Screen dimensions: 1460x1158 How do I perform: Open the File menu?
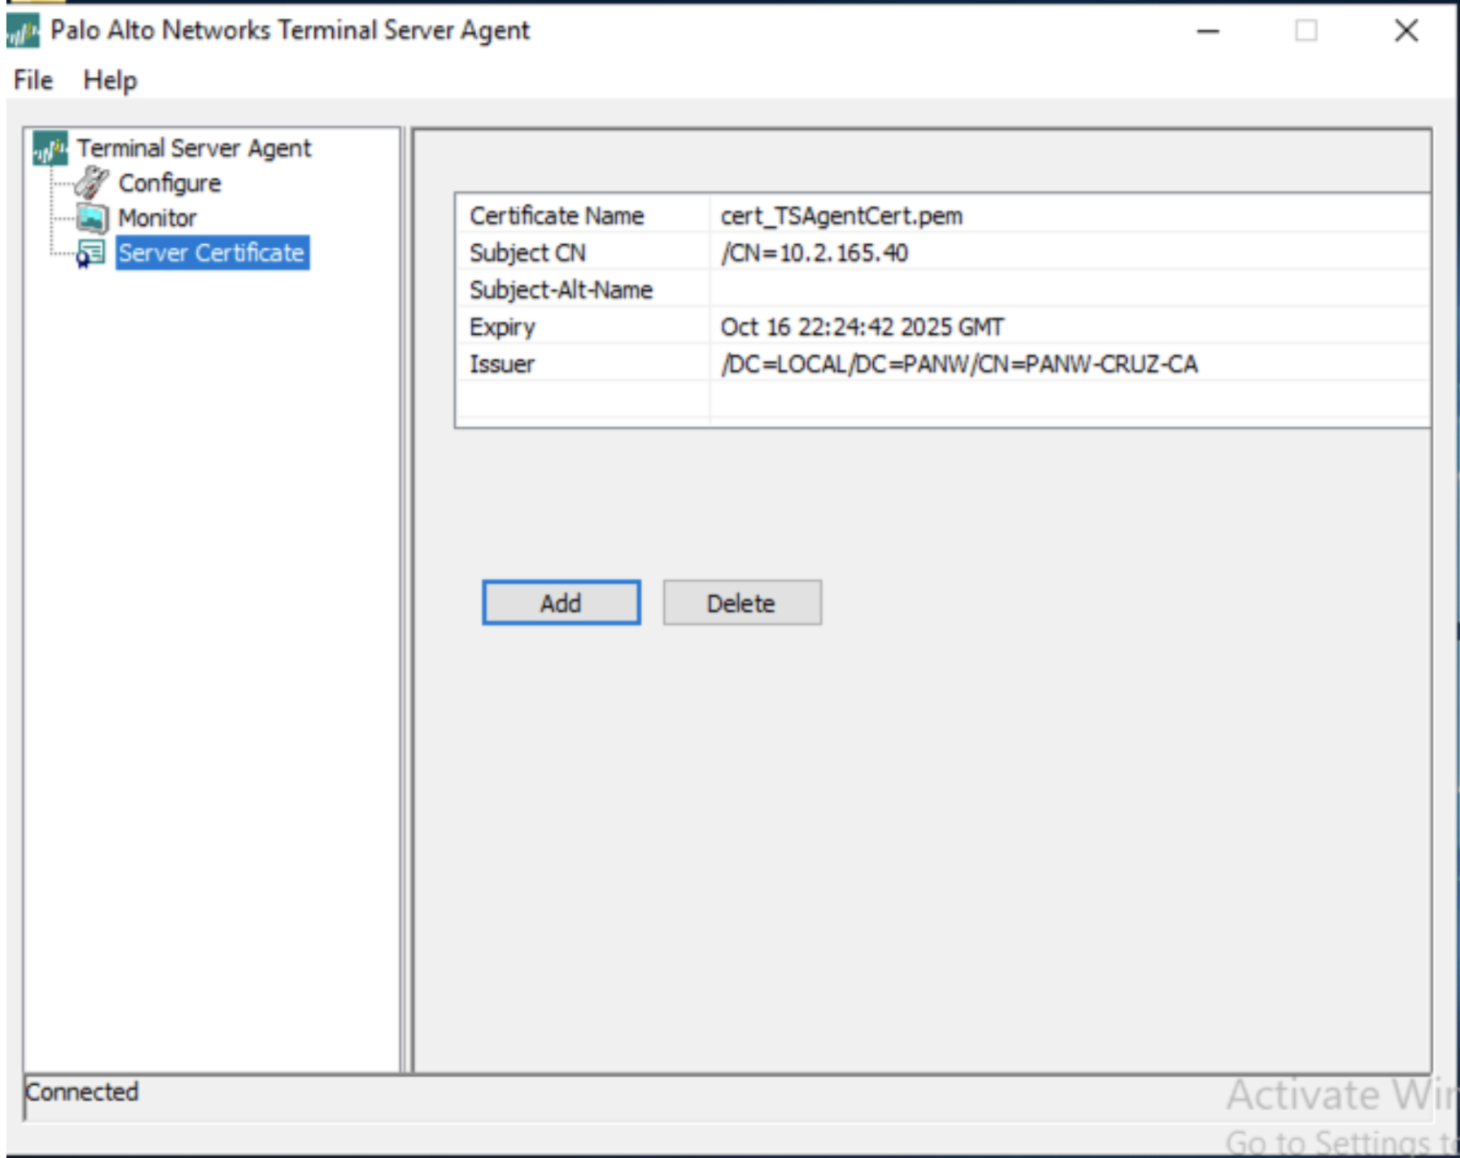[33, 81]
